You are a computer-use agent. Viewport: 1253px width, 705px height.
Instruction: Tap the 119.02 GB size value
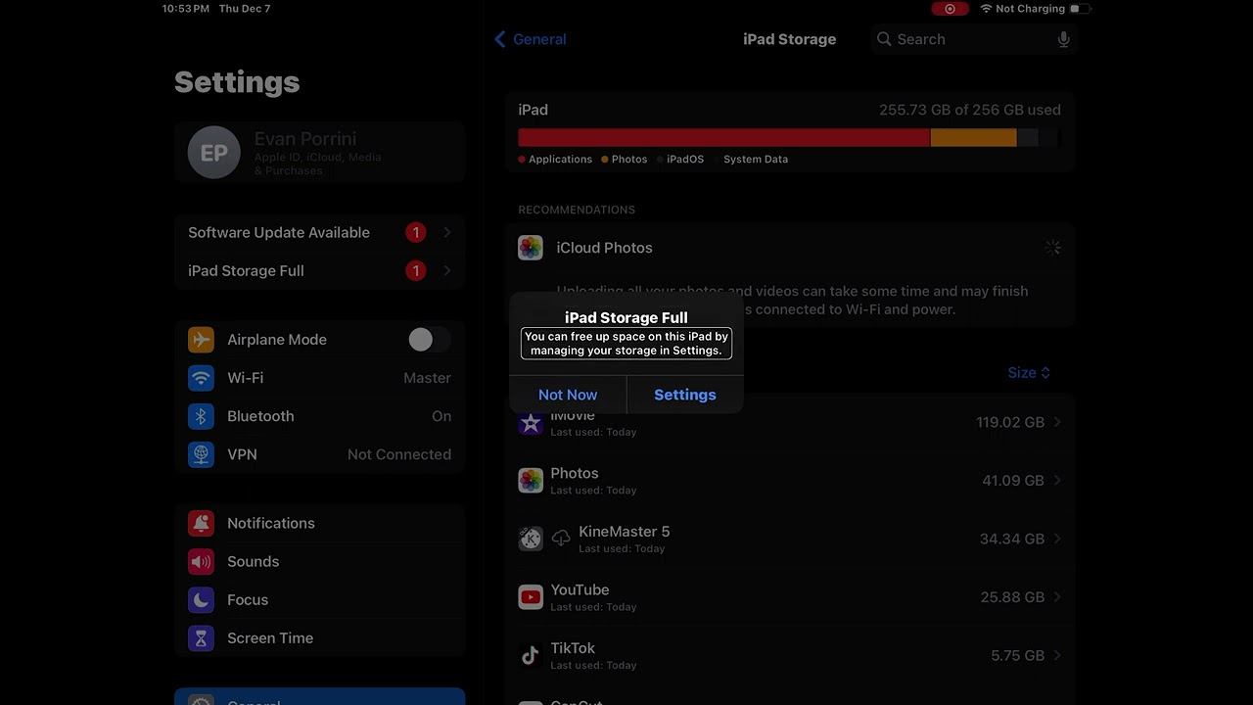[1010, 423]
